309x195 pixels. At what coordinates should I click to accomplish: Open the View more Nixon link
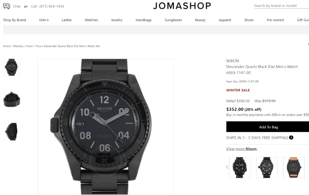pyautogui.click(x=241, y=149)
